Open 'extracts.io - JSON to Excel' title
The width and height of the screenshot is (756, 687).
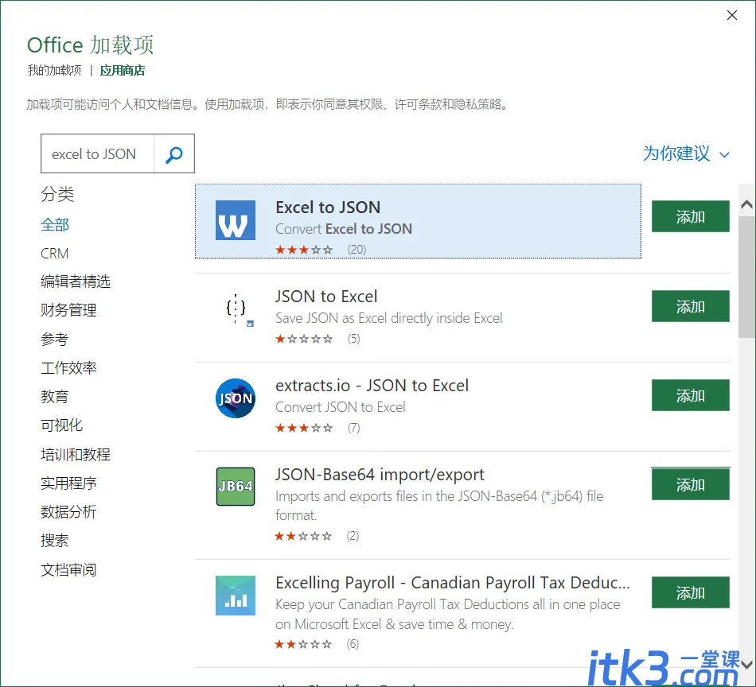coord(372,386)
